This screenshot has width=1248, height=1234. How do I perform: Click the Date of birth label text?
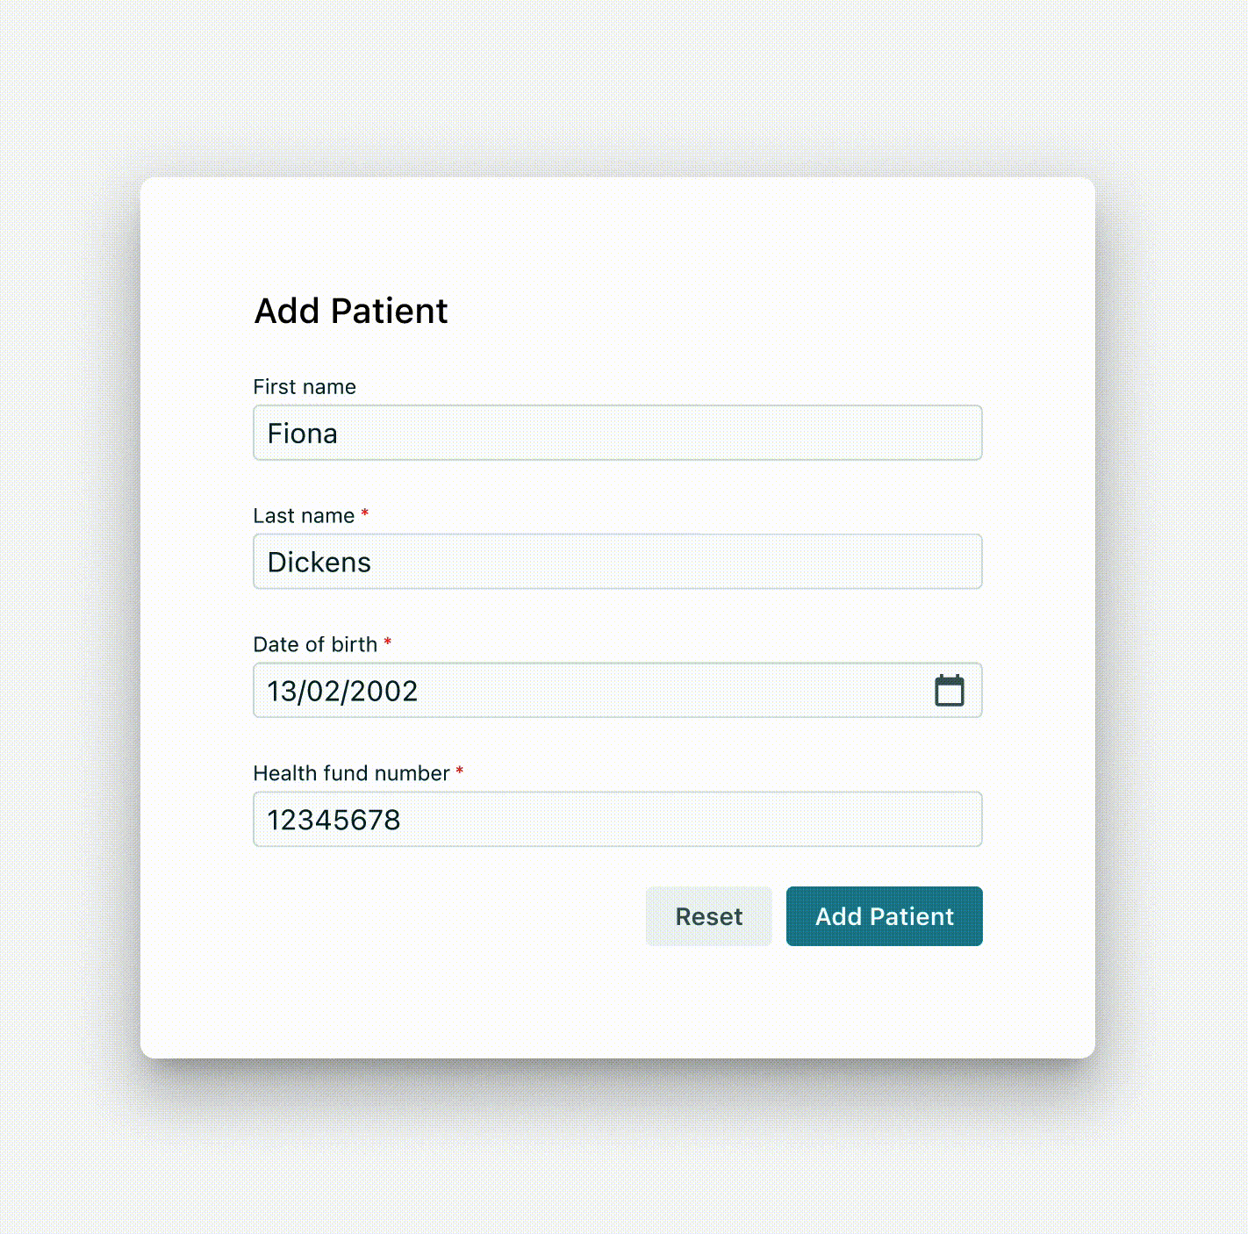pos(315,645)
